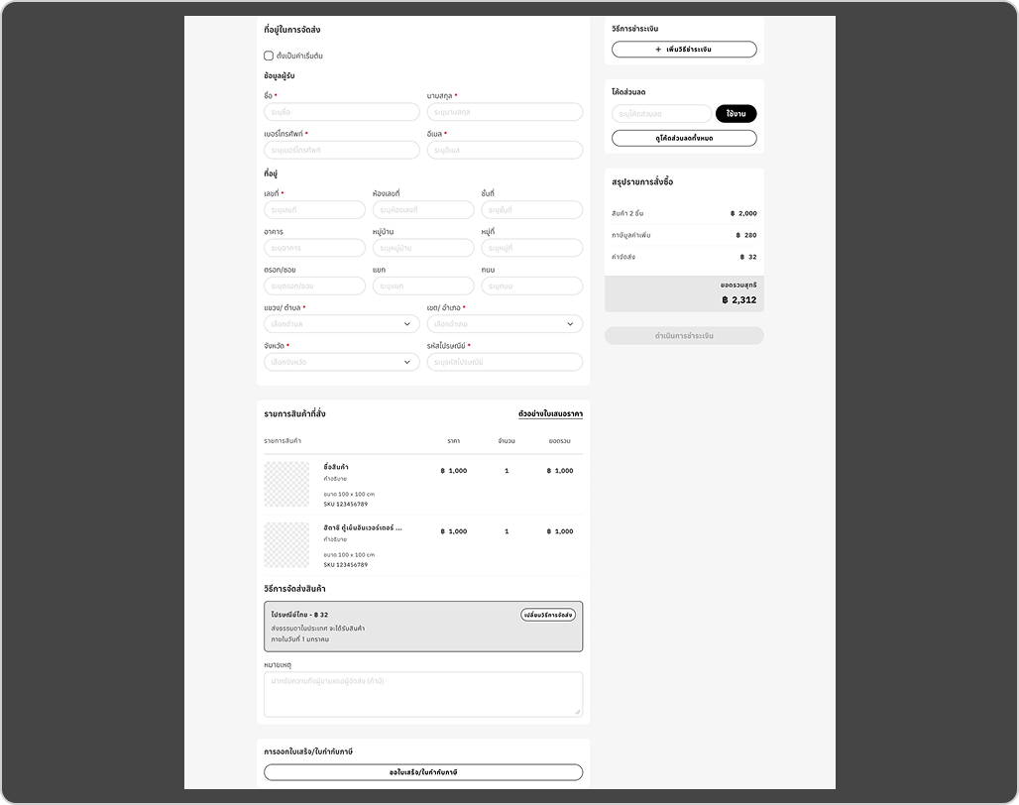Click the resize handle of หมายเหตุ textarea
The width and height of the screenshot is (1019, 805).
click(x=578, y=711)
